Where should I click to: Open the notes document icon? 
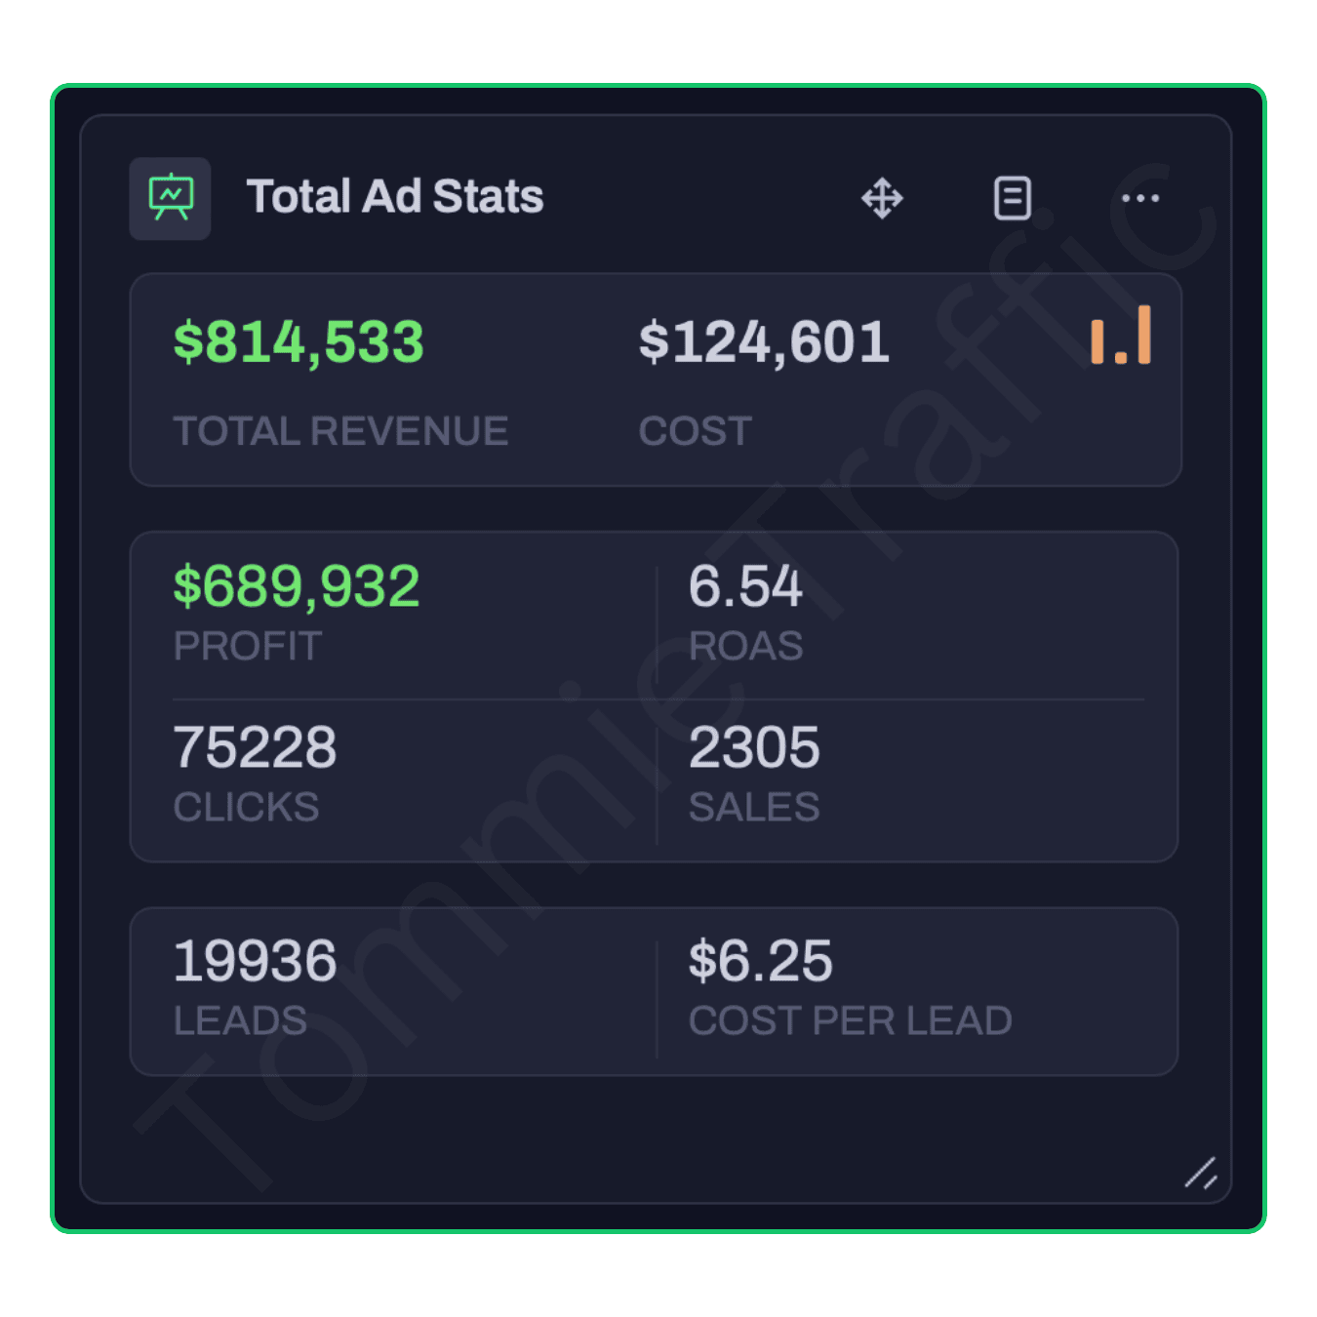[x=1012, y=198]
